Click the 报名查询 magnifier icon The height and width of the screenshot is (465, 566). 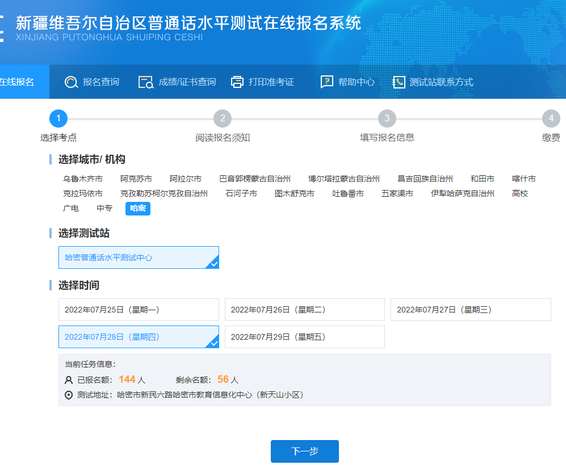pos(71,82)
